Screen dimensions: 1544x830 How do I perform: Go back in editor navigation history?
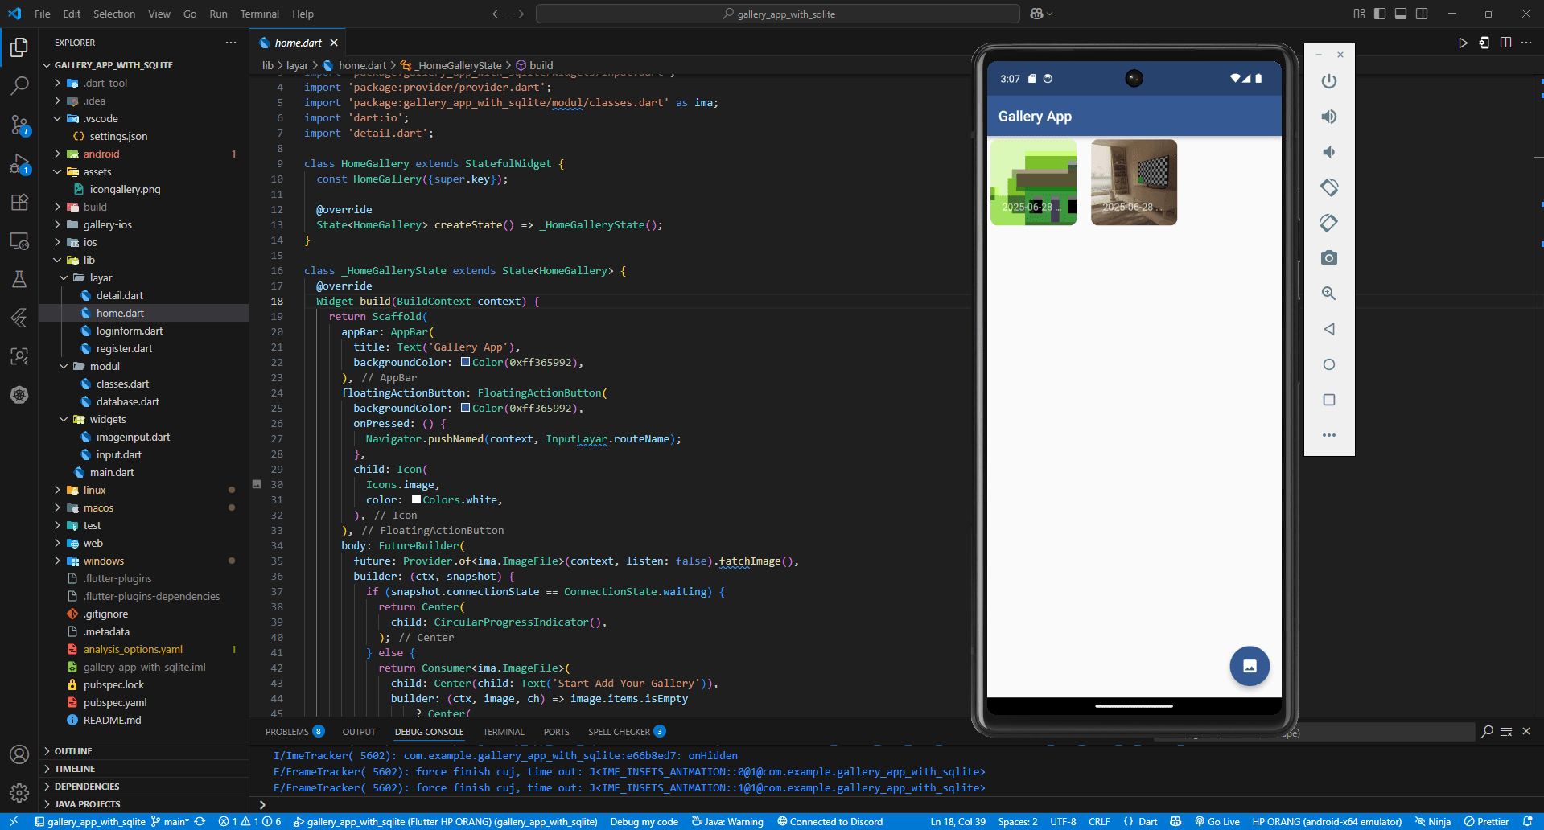click(x=497, y=14)
